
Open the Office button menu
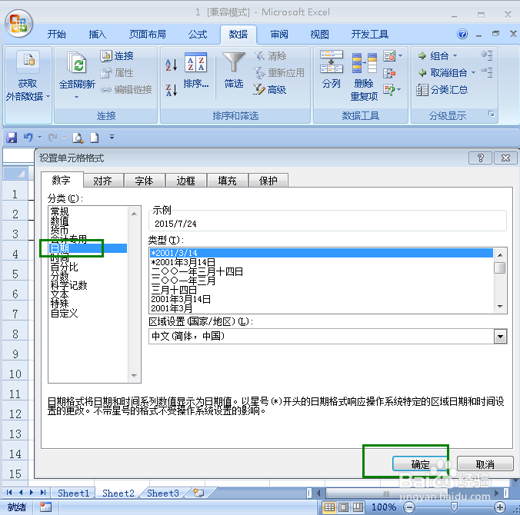click(18, 24)
